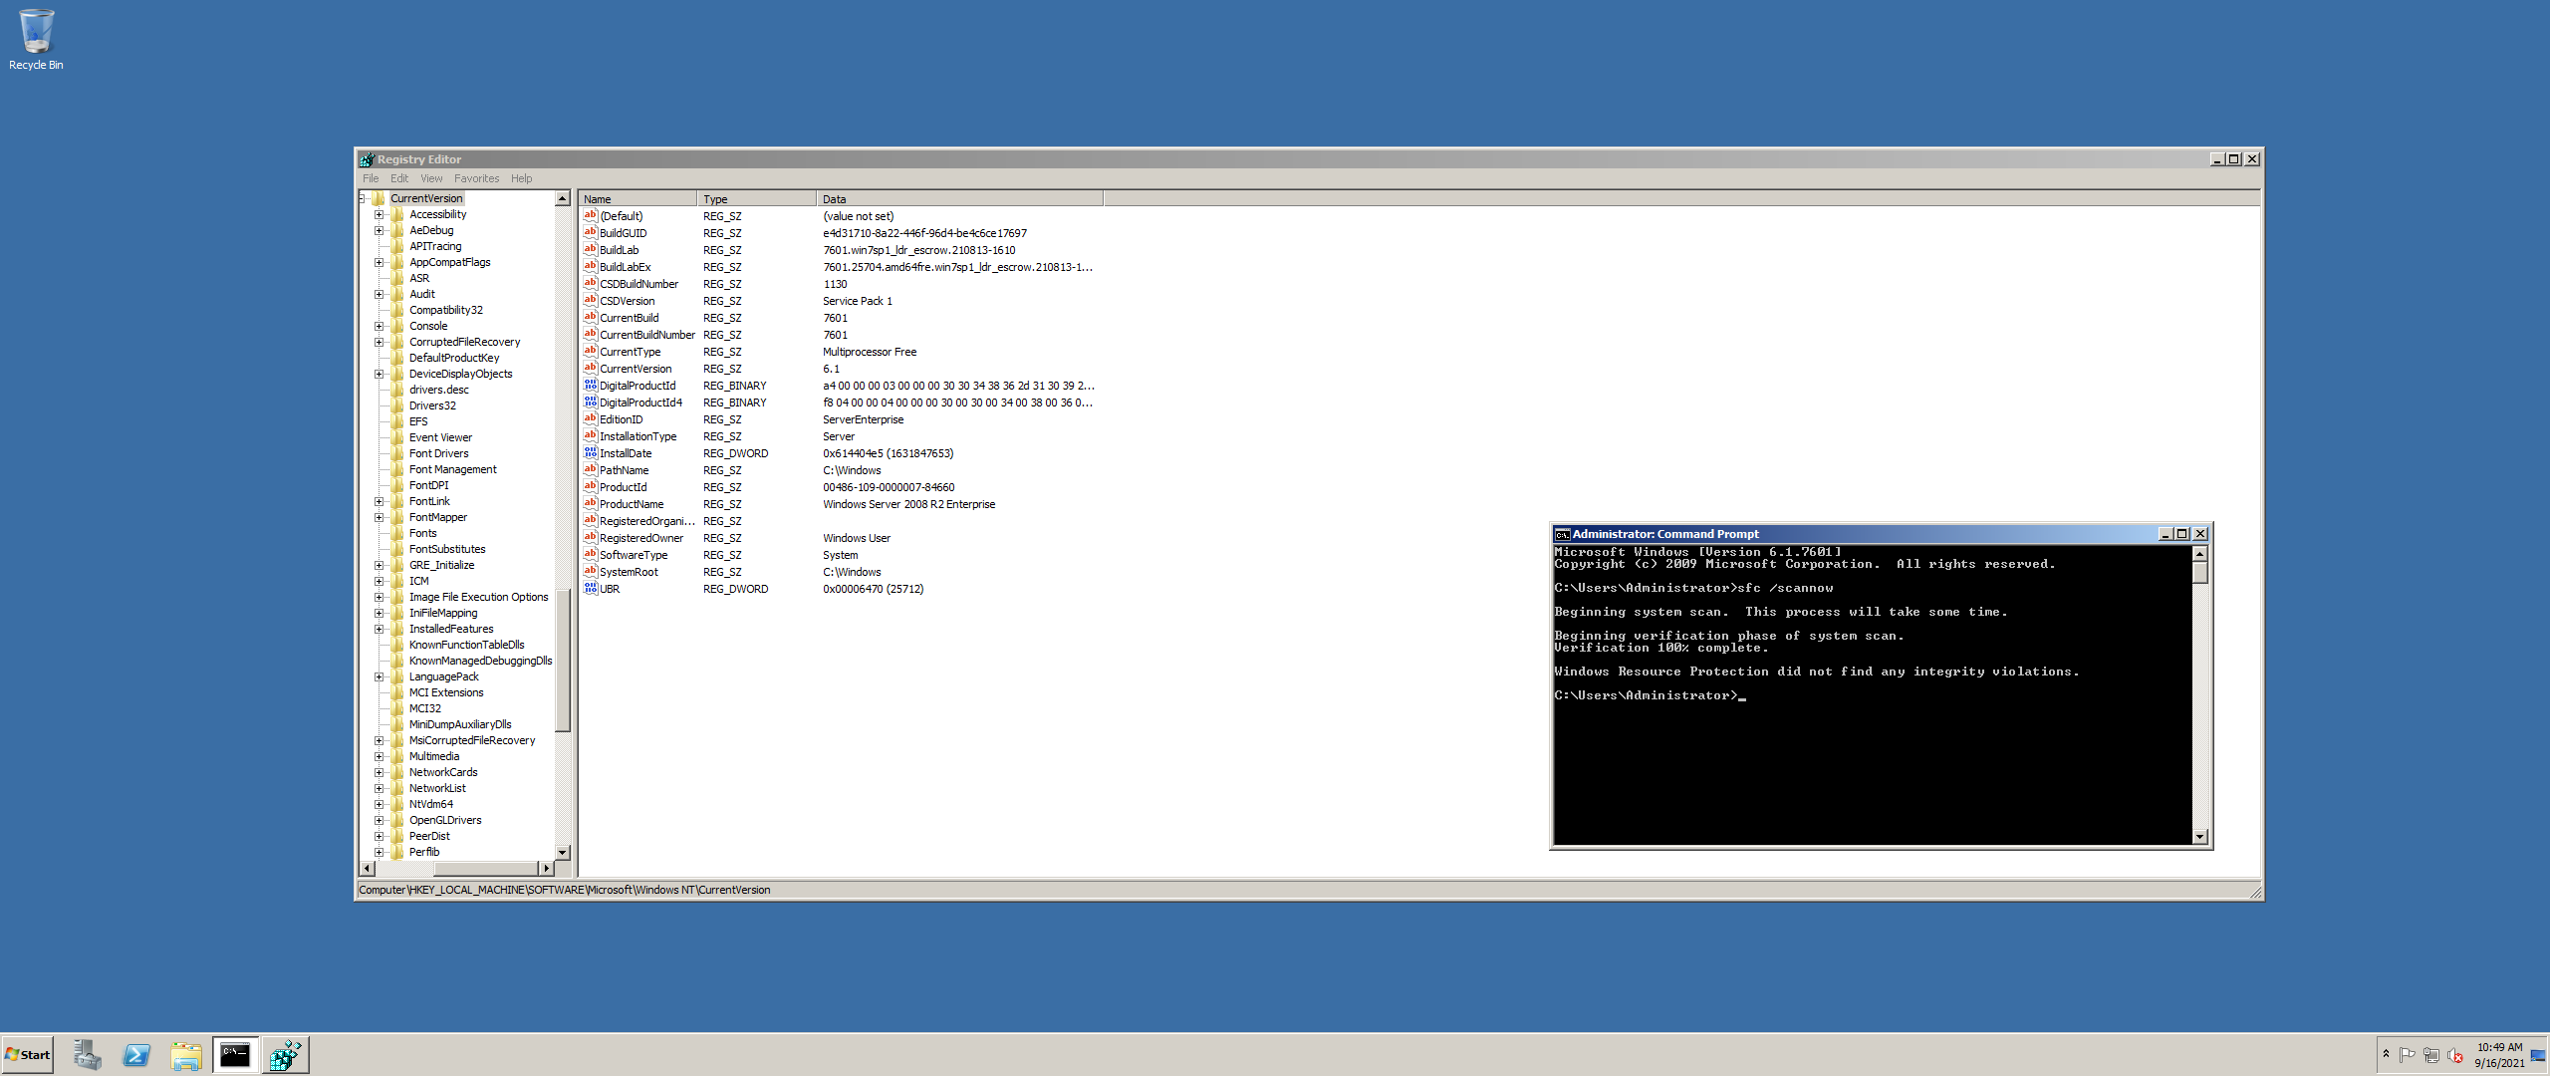Select the DigitalProductId binary value icon
2550x1076 pixels.
(x=590, y=385)
